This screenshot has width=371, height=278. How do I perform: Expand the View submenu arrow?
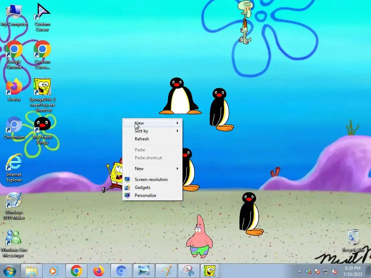177,123
